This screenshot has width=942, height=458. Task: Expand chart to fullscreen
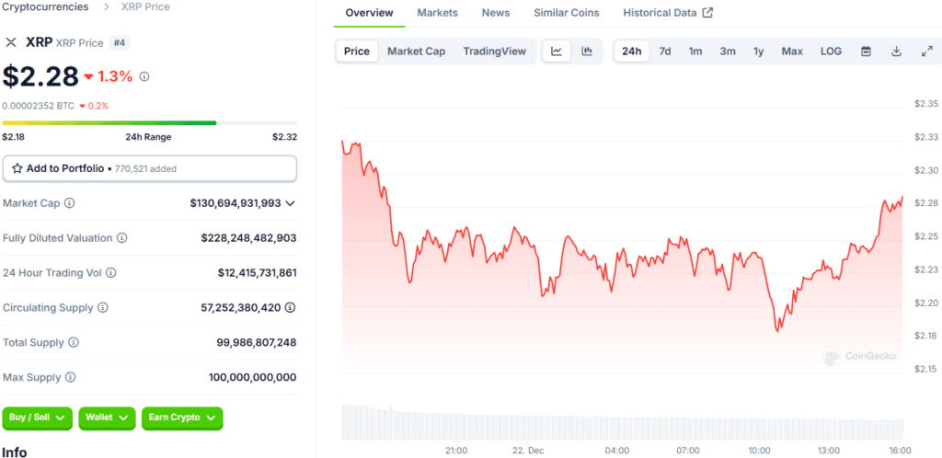coord(926,52)
